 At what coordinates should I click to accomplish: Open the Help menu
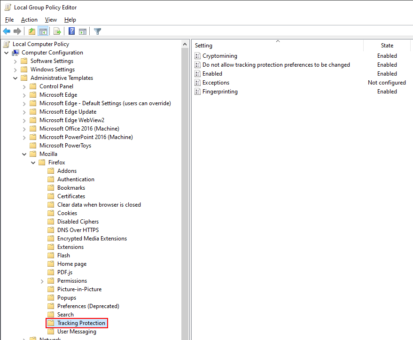(70, 20)
